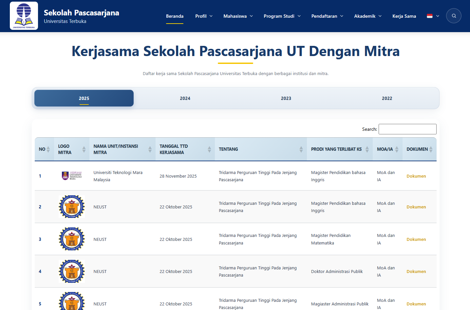Open Dokumen link in row 5

(x=416, y=304)
